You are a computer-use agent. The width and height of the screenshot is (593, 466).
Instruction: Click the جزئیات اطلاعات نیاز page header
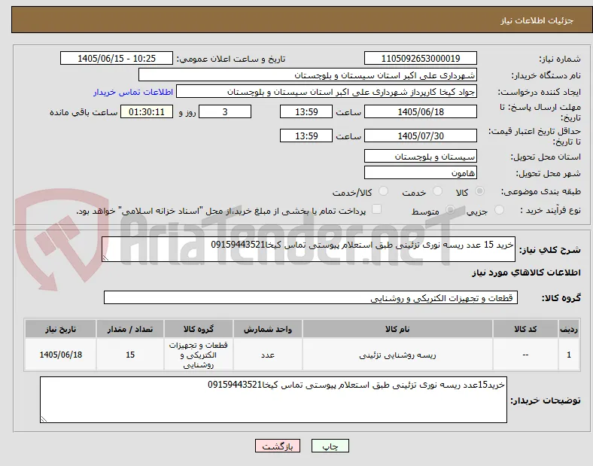tap(302, 20)
